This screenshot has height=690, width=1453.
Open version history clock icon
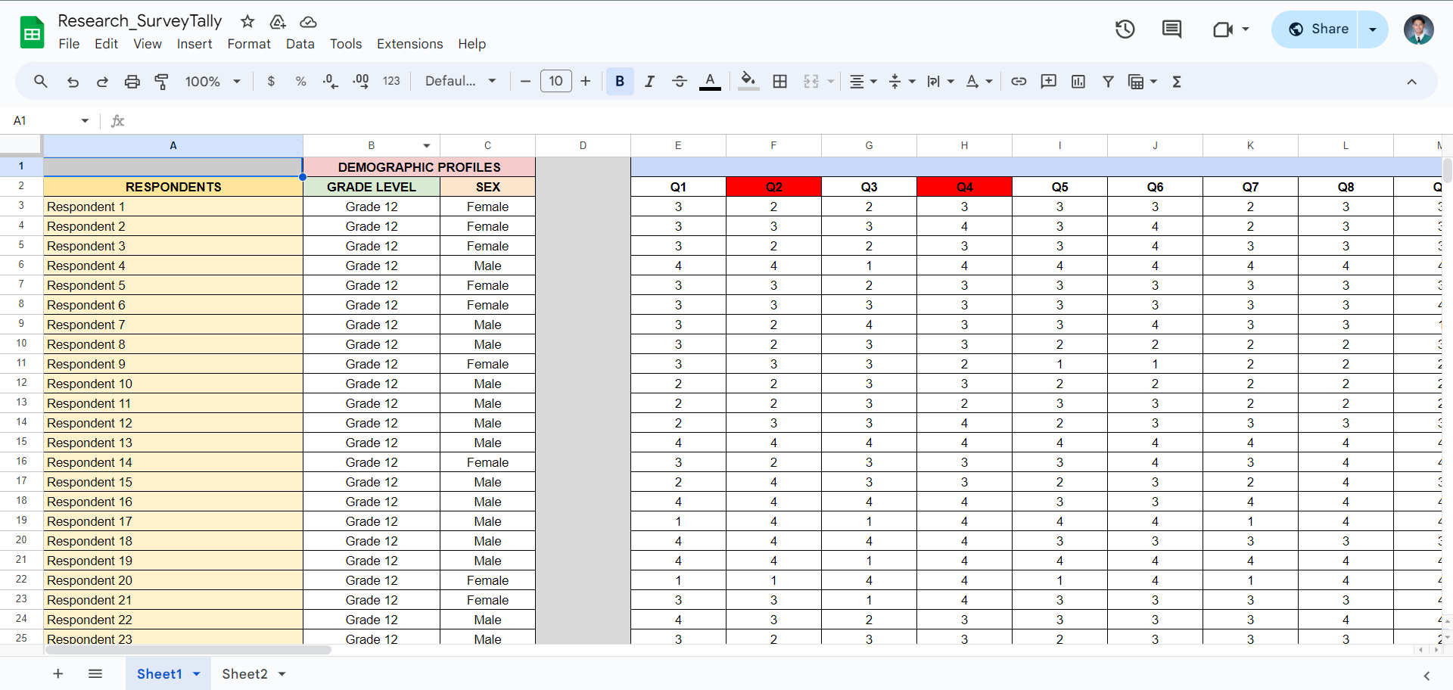(1125, 30)
